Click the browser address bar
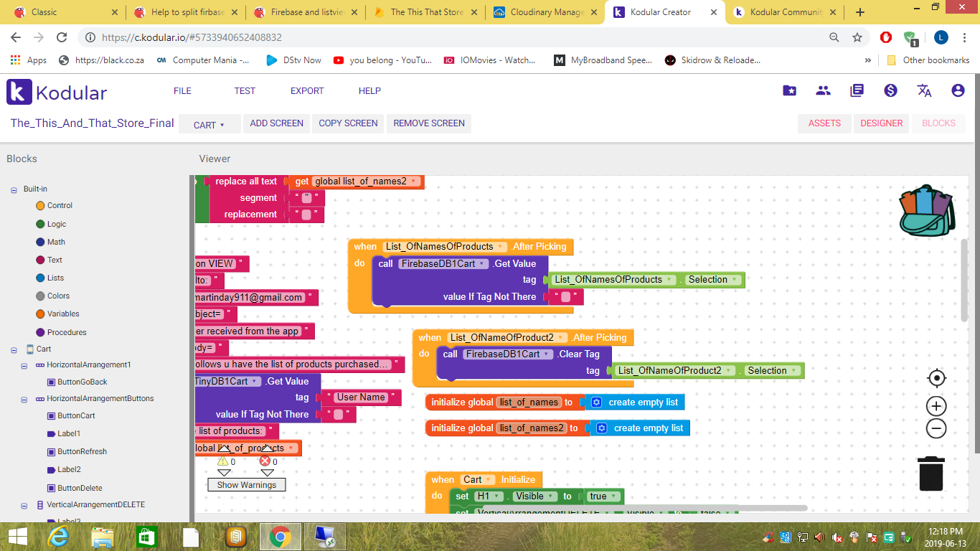Image resolution: width=980 pixels, height=551 pixels. [x=459, y=37]
